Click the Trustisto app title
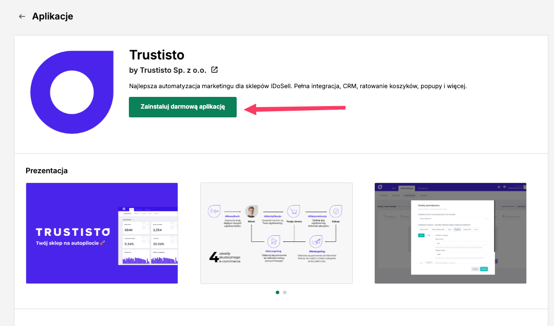 pyautogui.click(x=157, y=55)
